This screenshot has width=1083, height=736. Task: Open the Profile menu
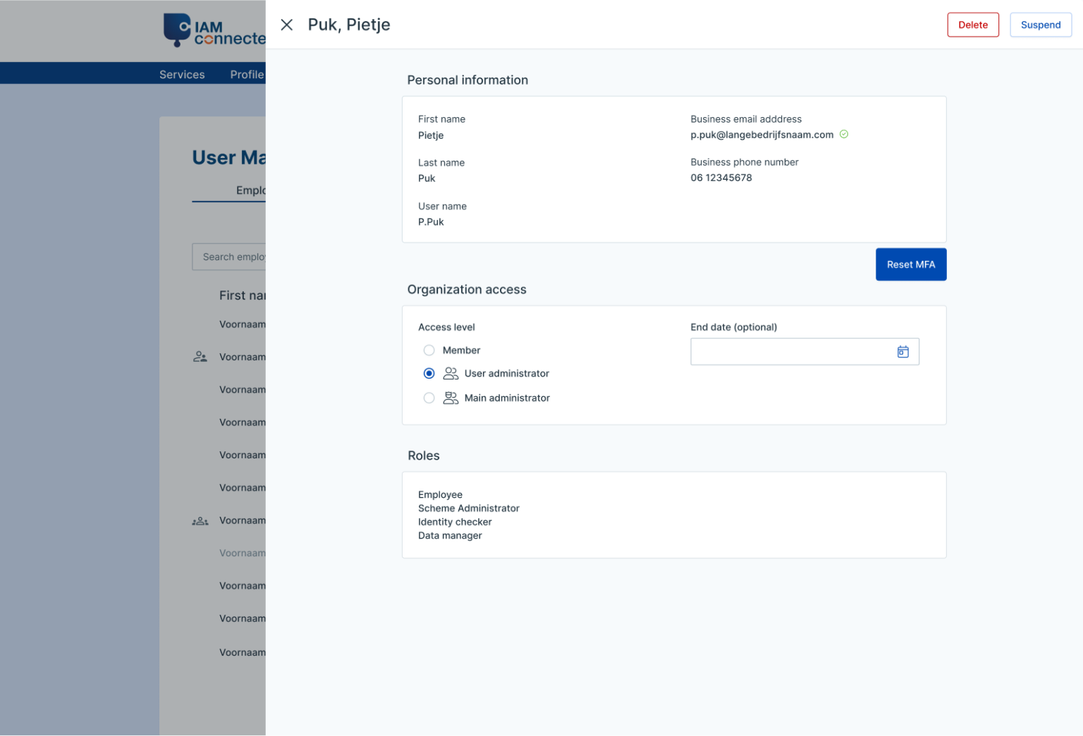tap(247, 74)
